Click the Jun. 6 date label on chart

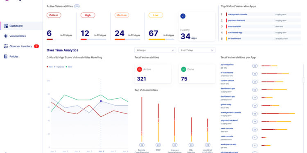[101, 151]
